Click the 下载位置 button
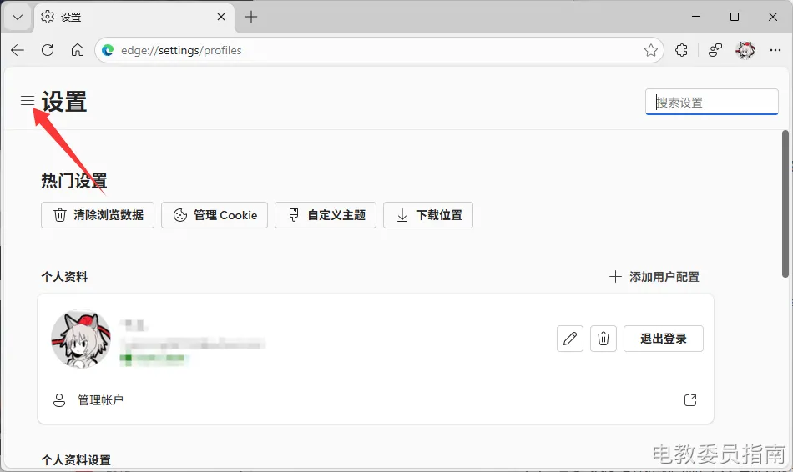Screen dimensions: 793x472 click(x=428, y=215)
